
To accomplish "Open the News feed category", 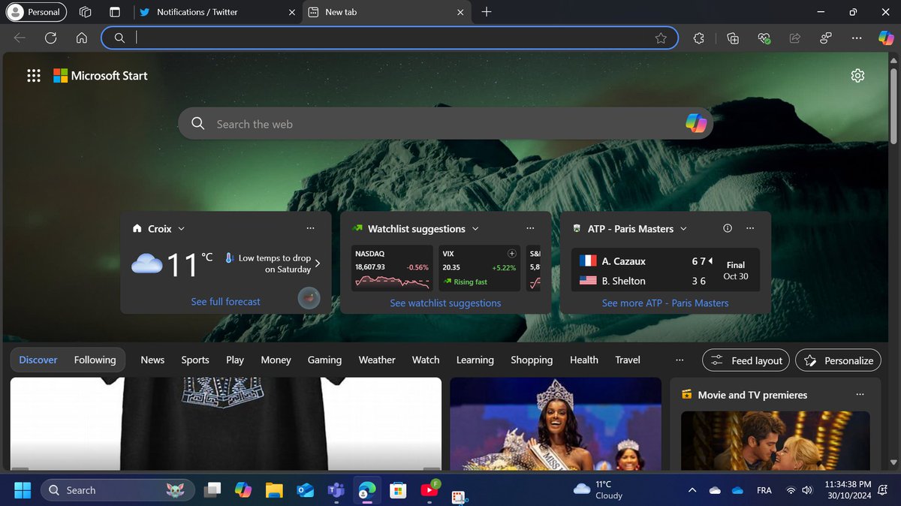I will [152, 360].
